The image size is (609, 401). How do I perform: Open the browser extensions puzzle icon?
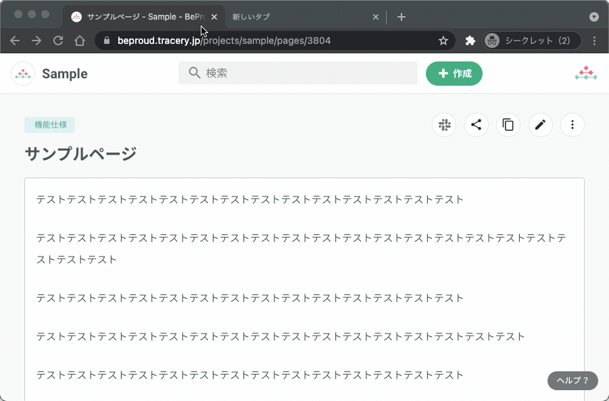470,41
